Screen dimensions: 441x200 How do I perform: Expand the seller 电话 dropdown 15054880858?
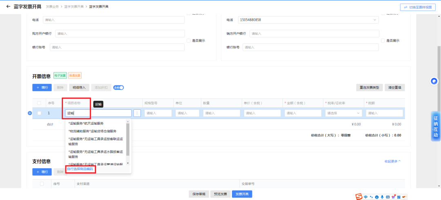(x=374, y=20)
